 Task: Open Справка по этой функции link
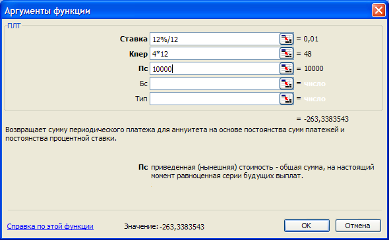50,226
